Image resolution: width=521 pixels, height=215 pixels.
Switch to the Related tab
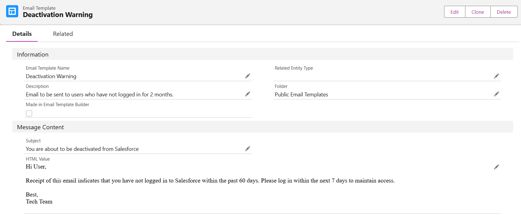click(x=63, y=34)
